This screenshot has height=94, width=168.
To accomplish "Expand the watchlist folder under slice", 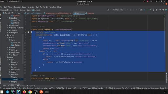I will point(9,69).
